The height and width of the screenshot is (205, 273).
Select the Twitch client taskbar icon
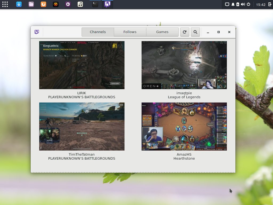[x=107, y=4]
